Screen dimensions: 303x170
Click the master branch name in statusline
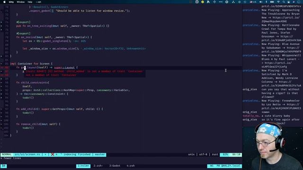coord(100,154)
